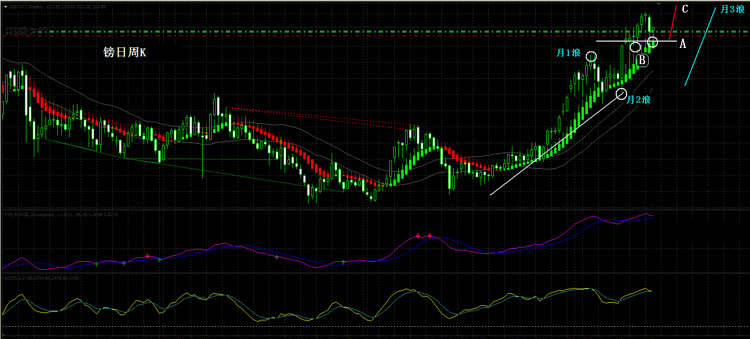Select the 月2浪 wave label
750x339 pixels.
pyautogui.click(x=639, y=100)
